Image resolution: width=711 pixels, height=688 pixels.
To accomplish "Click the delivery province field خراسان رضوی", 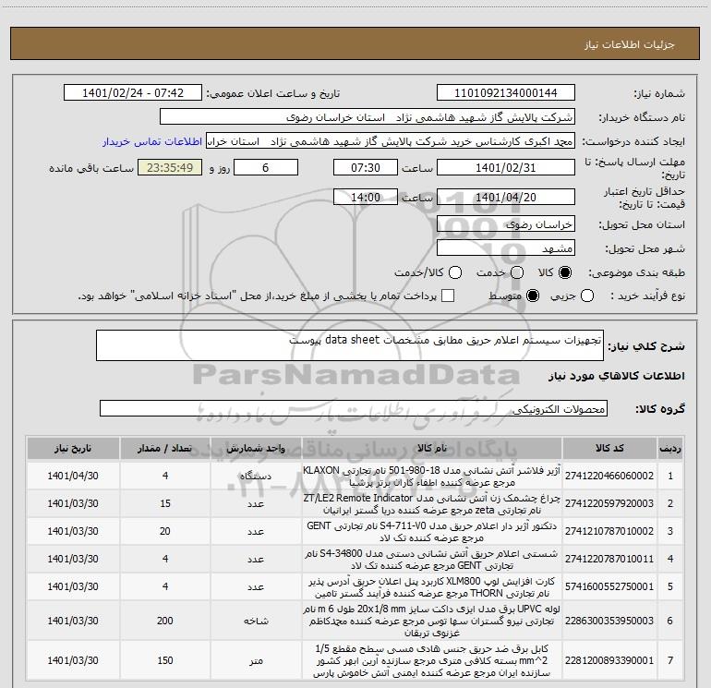I will 505,224.
